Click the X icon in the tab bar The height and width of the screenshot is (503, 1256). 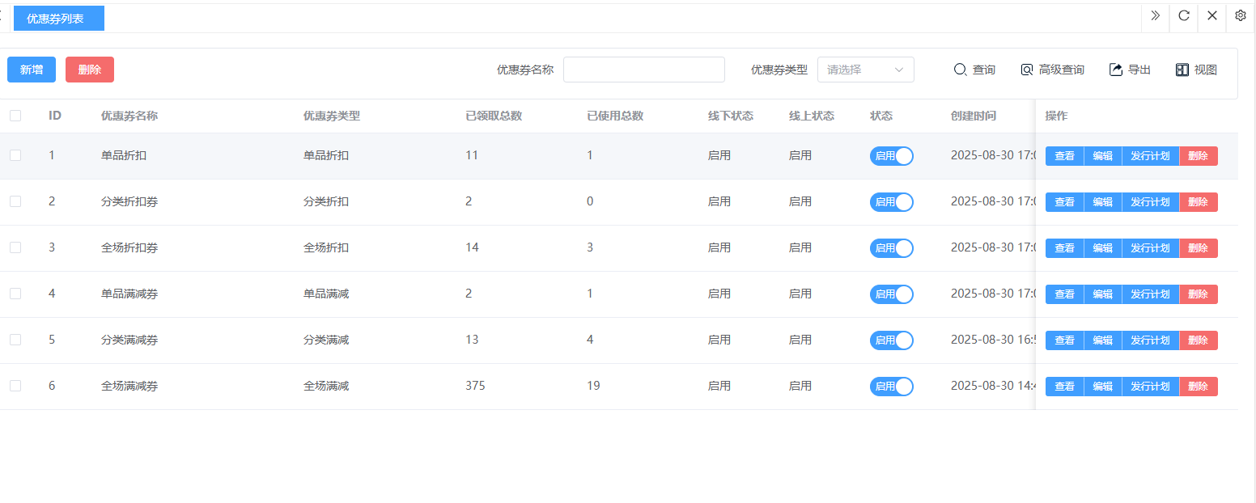[1212, 15]
